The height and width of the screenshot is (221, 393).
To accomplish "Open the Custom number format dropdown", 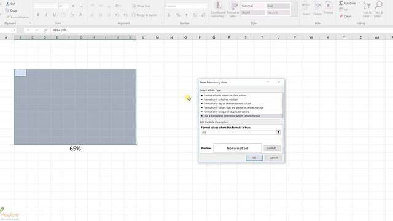I will [x=206, y=6].
